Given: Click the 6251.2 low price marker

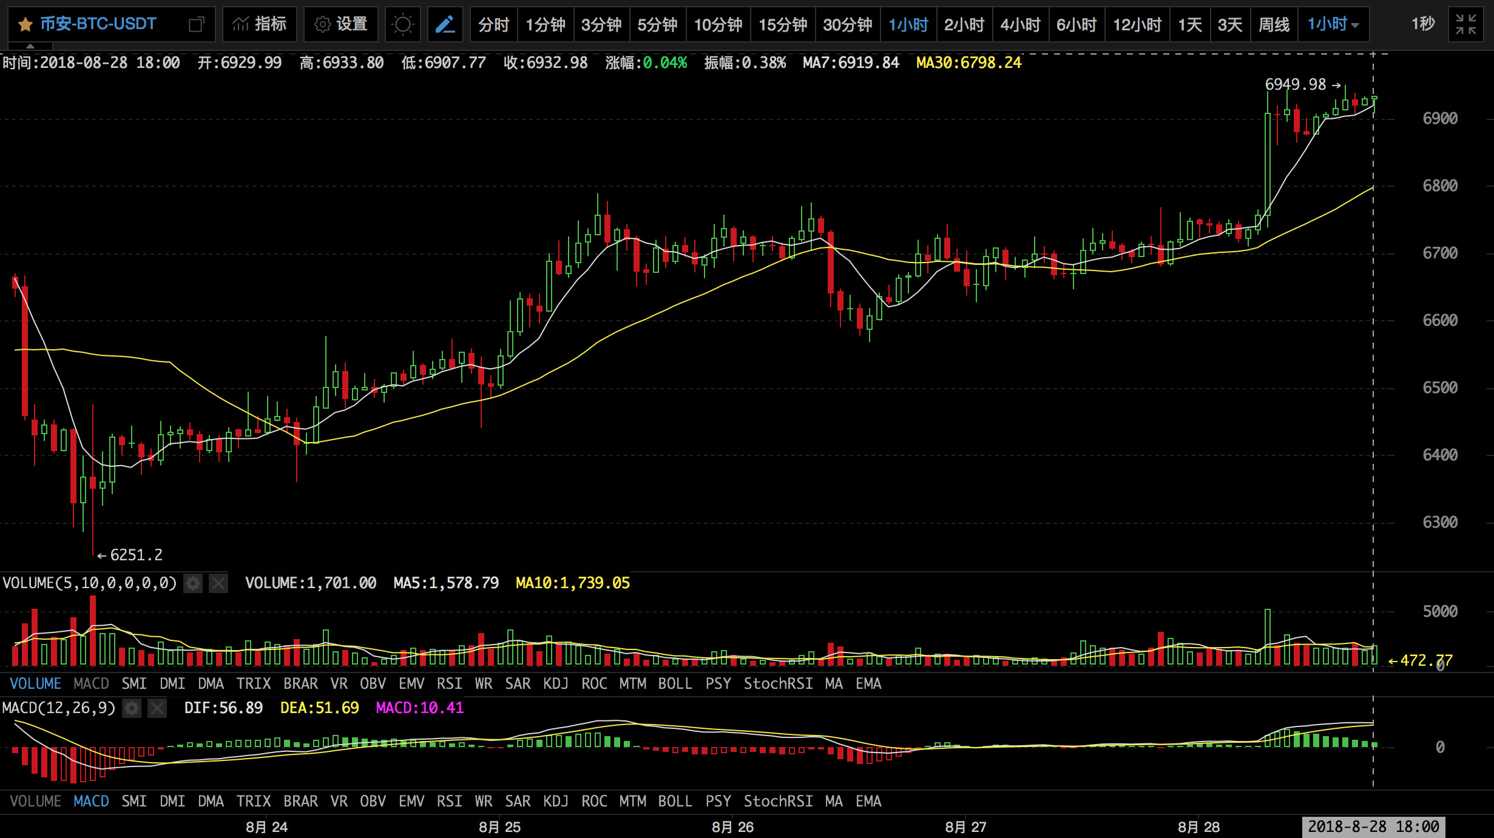Looking at the screenshot, I should click(x=136, y=555).
